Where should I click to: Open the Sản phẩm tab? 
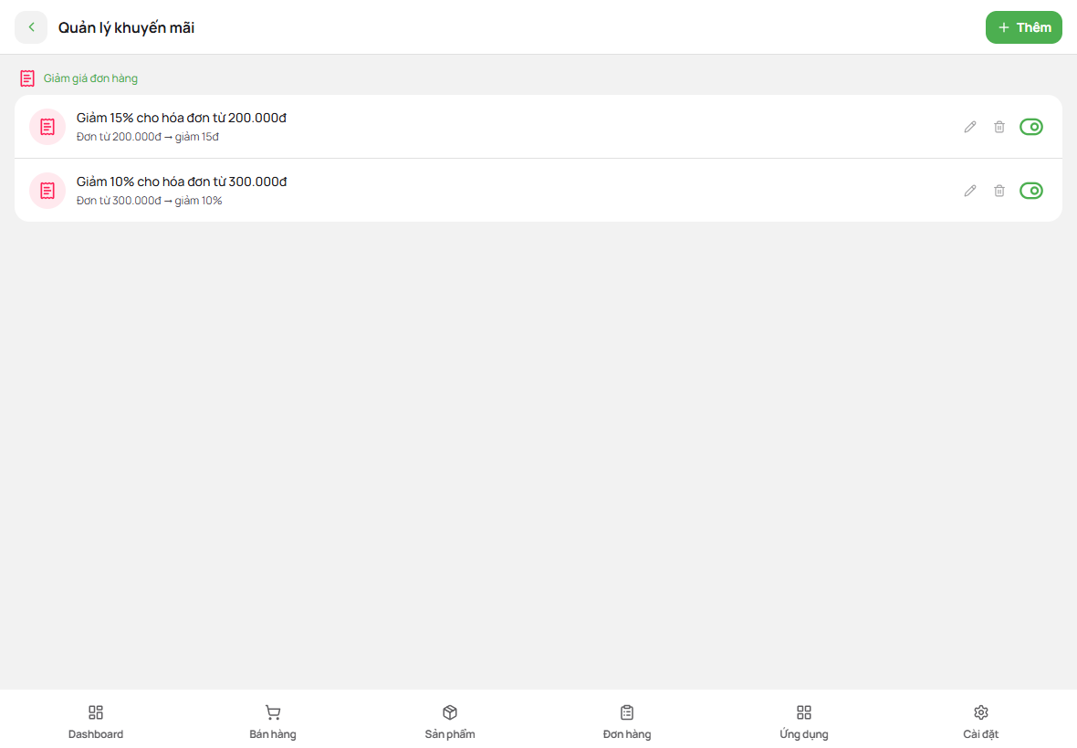(450, 722)
